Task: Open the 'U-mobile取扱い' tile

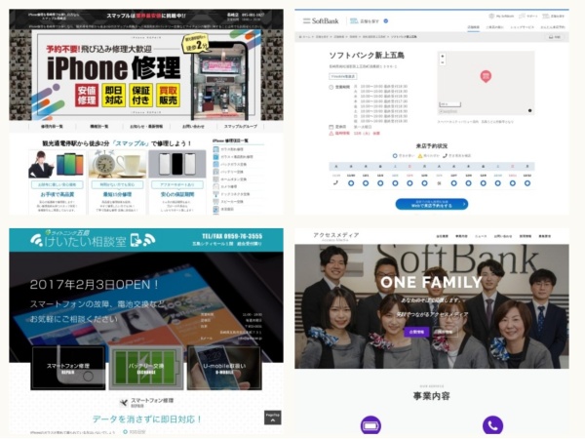Action: pos(224,368)
